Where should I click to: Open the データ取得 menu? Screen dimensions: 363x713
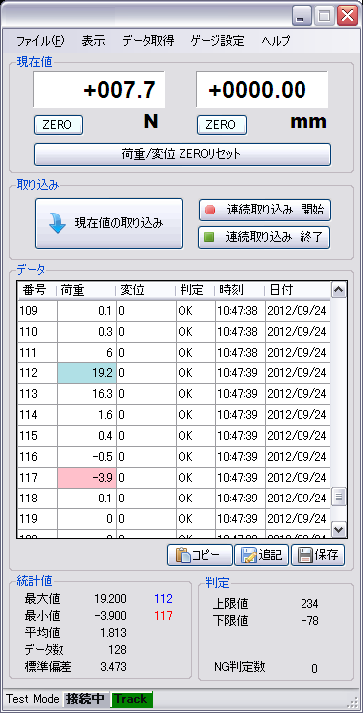pyautogui.click(x=148, y=41)
